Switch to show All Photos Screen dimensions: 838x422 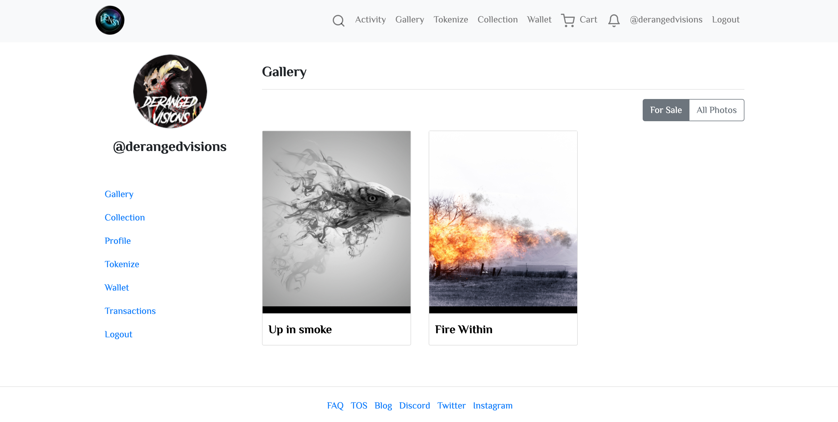[716, 110]
